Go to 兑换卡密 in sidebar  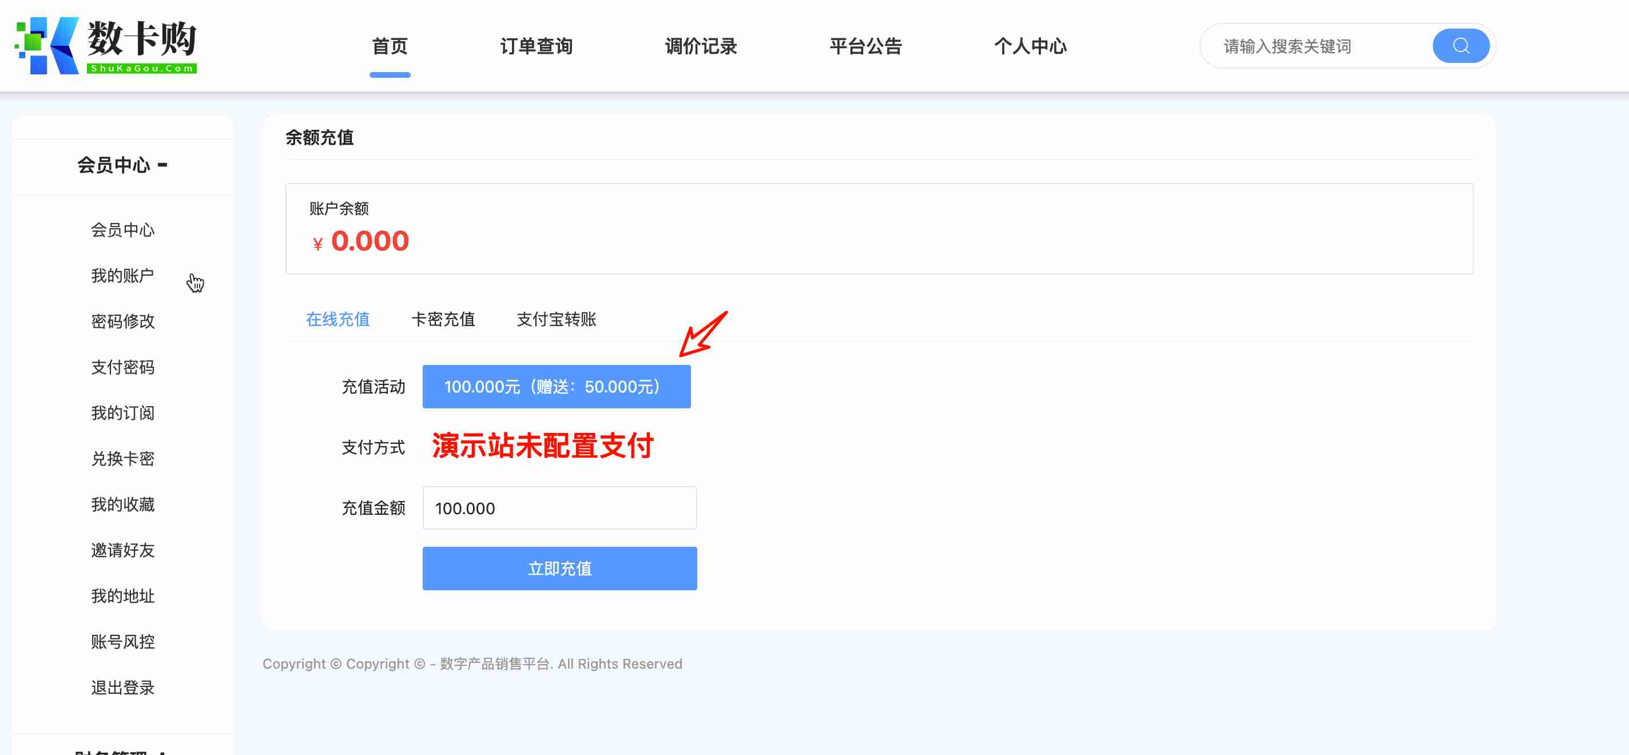(122, 459)
